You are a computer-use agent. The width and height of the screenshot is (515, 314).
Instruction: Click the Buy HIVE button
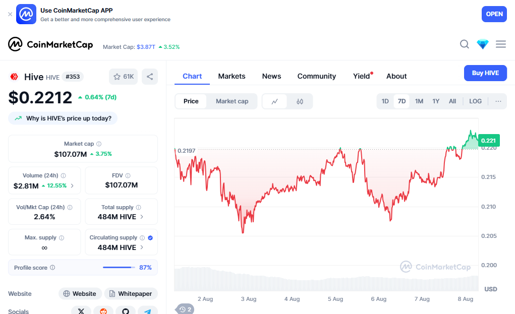(x=485, y=73)
